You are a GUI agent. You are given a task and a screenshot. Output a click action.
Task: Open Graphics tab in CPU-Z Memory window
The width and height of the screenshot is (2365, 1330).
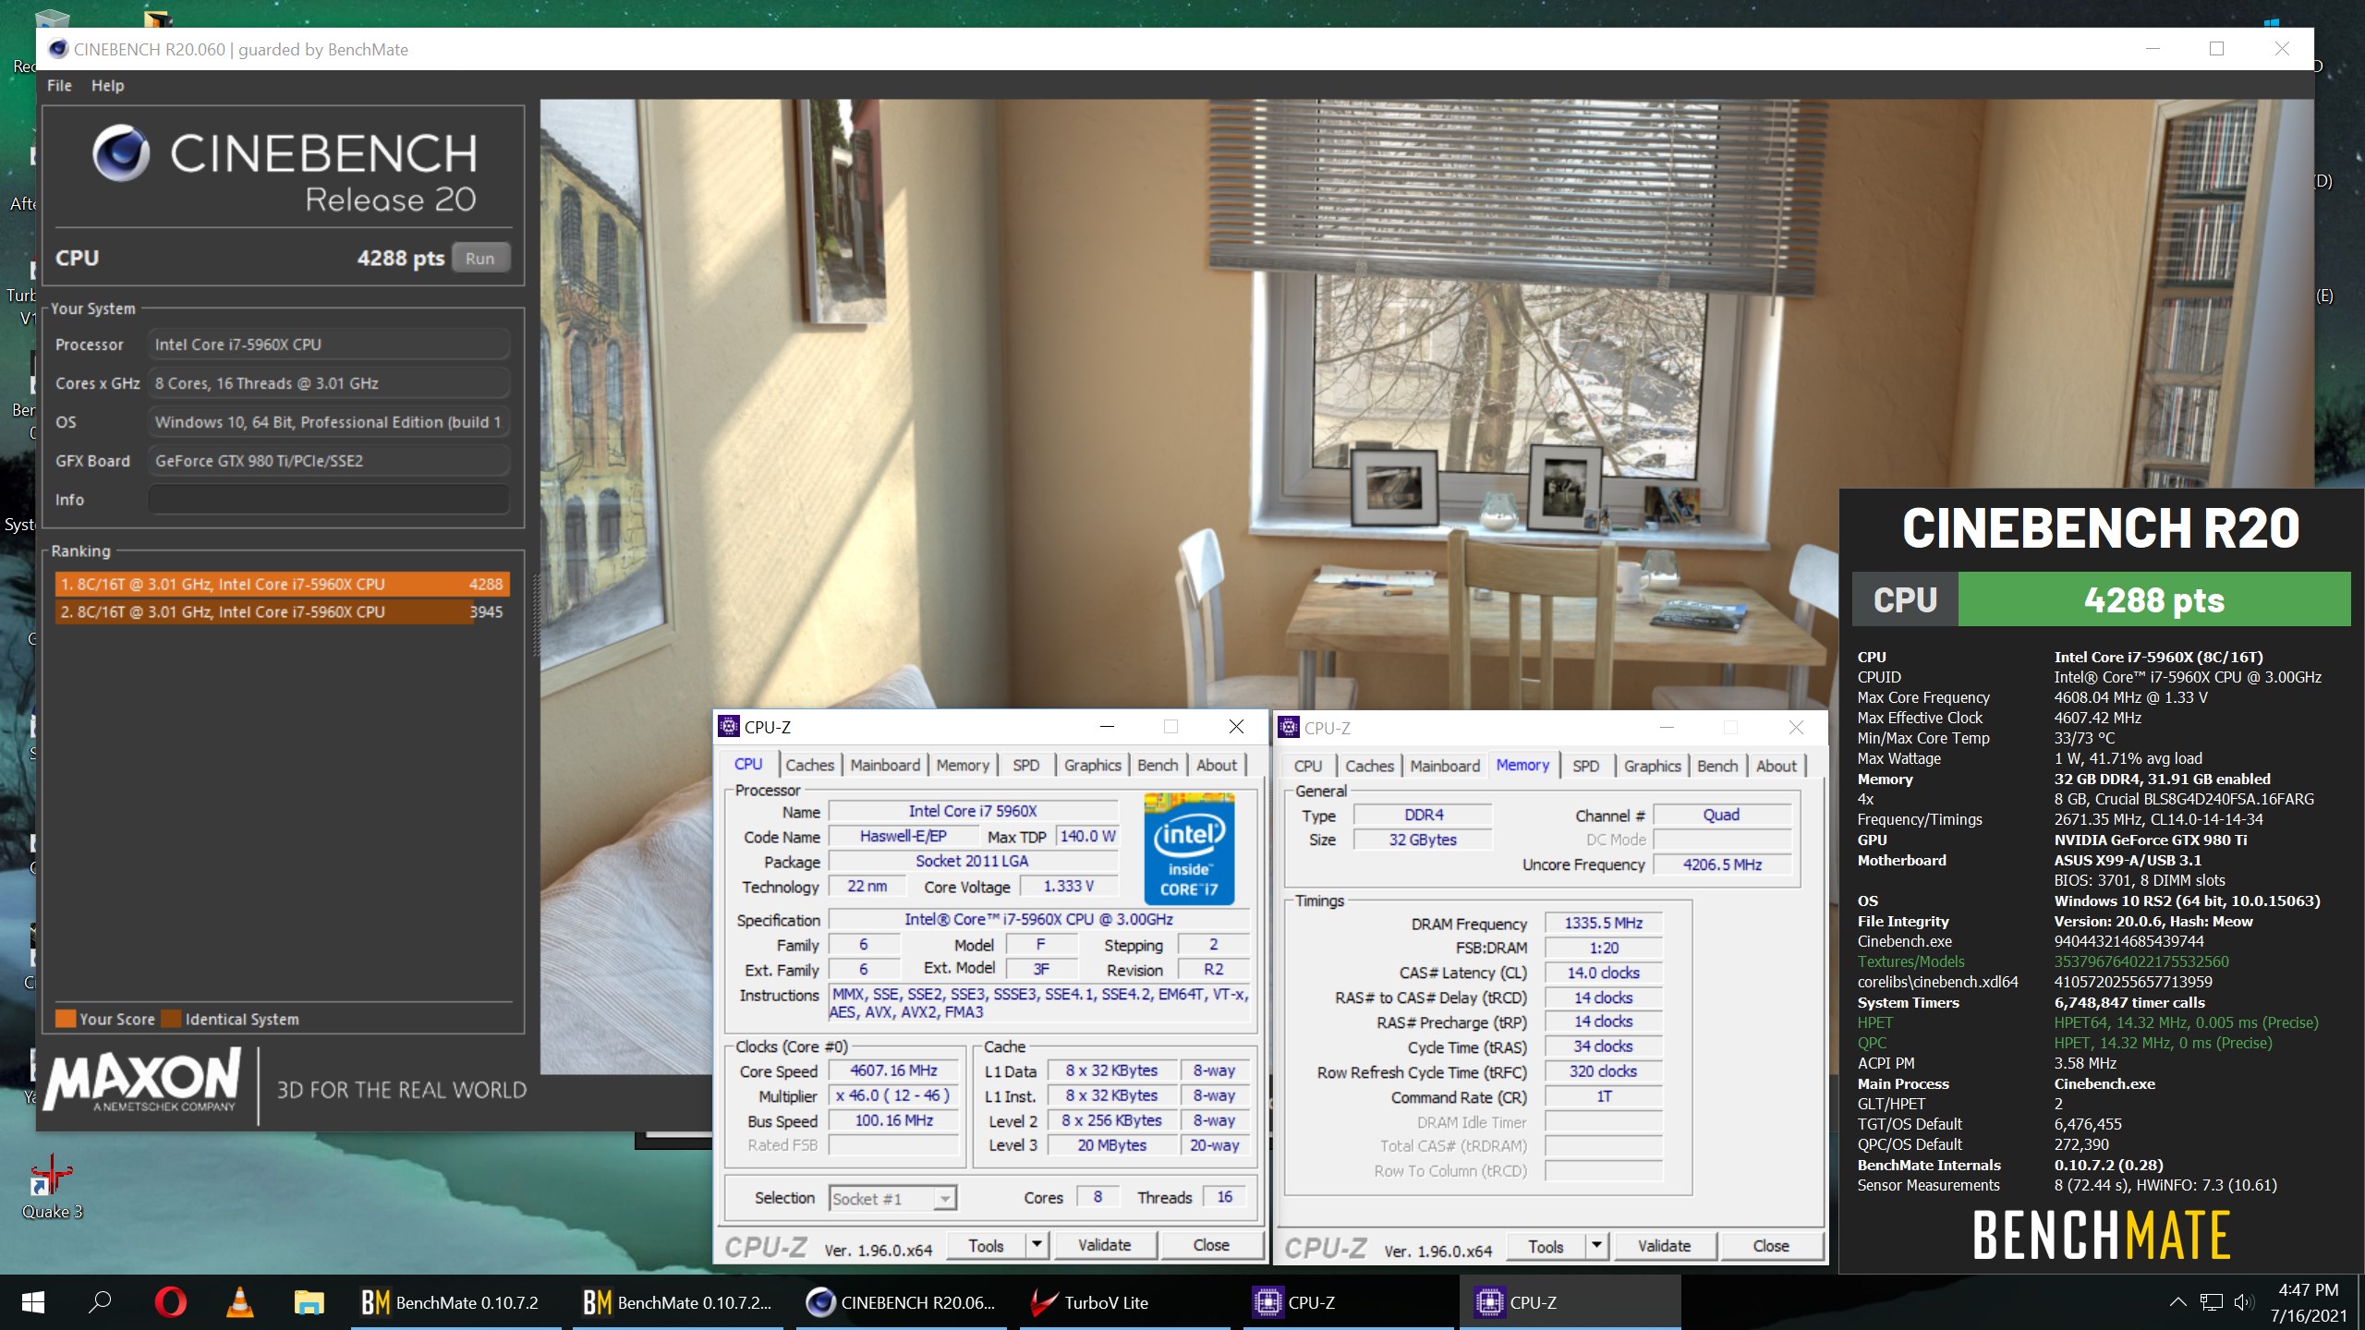1652,766
